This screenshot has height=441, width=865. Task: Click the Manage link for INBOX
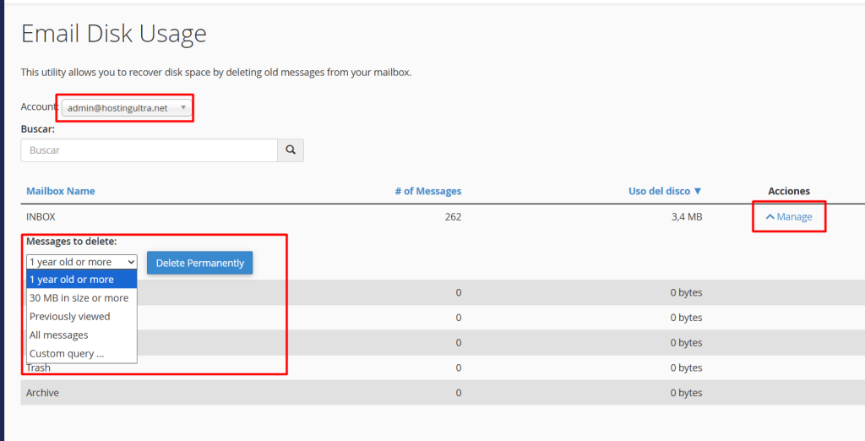(x=794, y=217)
